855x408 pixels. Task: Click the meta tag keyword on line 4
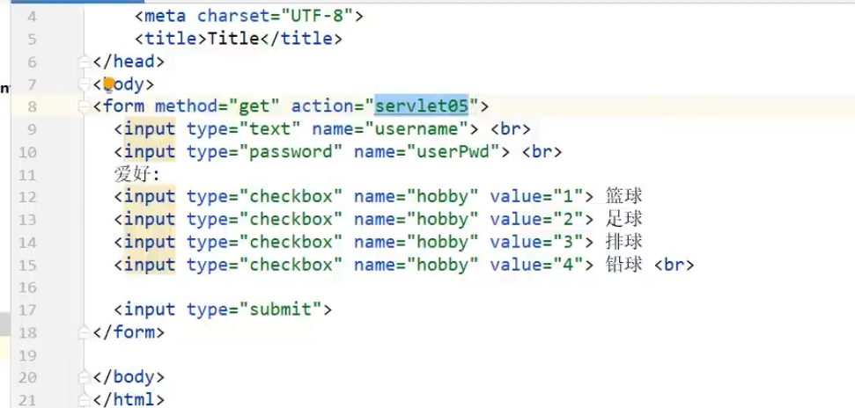166,17
